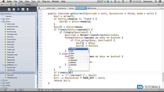Click the Url.php document tab
Screen dimensions: 164x92
(x=28, y=5)
